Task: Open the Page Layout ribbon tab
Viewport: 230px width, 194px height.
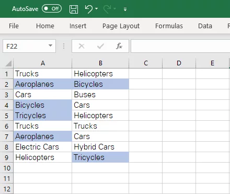Action: click(x=121, y=26)
